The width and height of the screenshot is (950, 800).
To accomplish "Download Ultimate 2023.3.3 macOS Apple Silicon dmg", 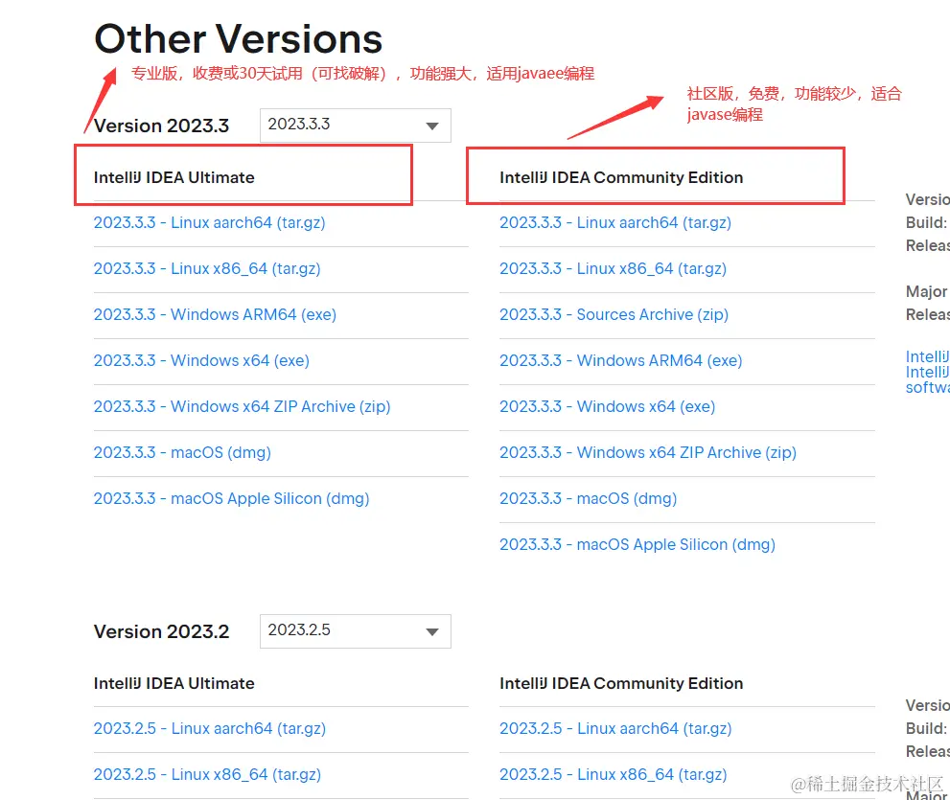I will [231, 499].
